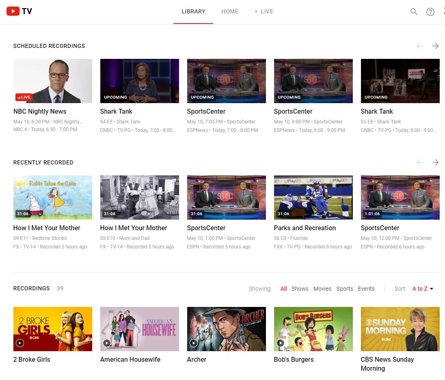The image size is (445, 380).
Task: Filter recordings by Movies
Action: tap(322, 289)
